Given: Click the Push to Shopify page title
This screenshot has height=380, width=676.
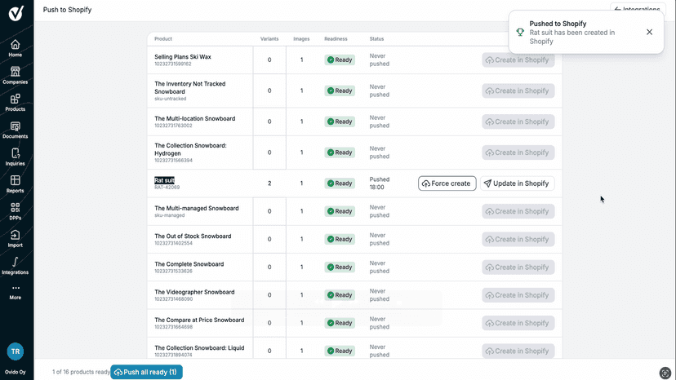Looking at the screenshot, I should pyautogui.click(x=67, y=10).
